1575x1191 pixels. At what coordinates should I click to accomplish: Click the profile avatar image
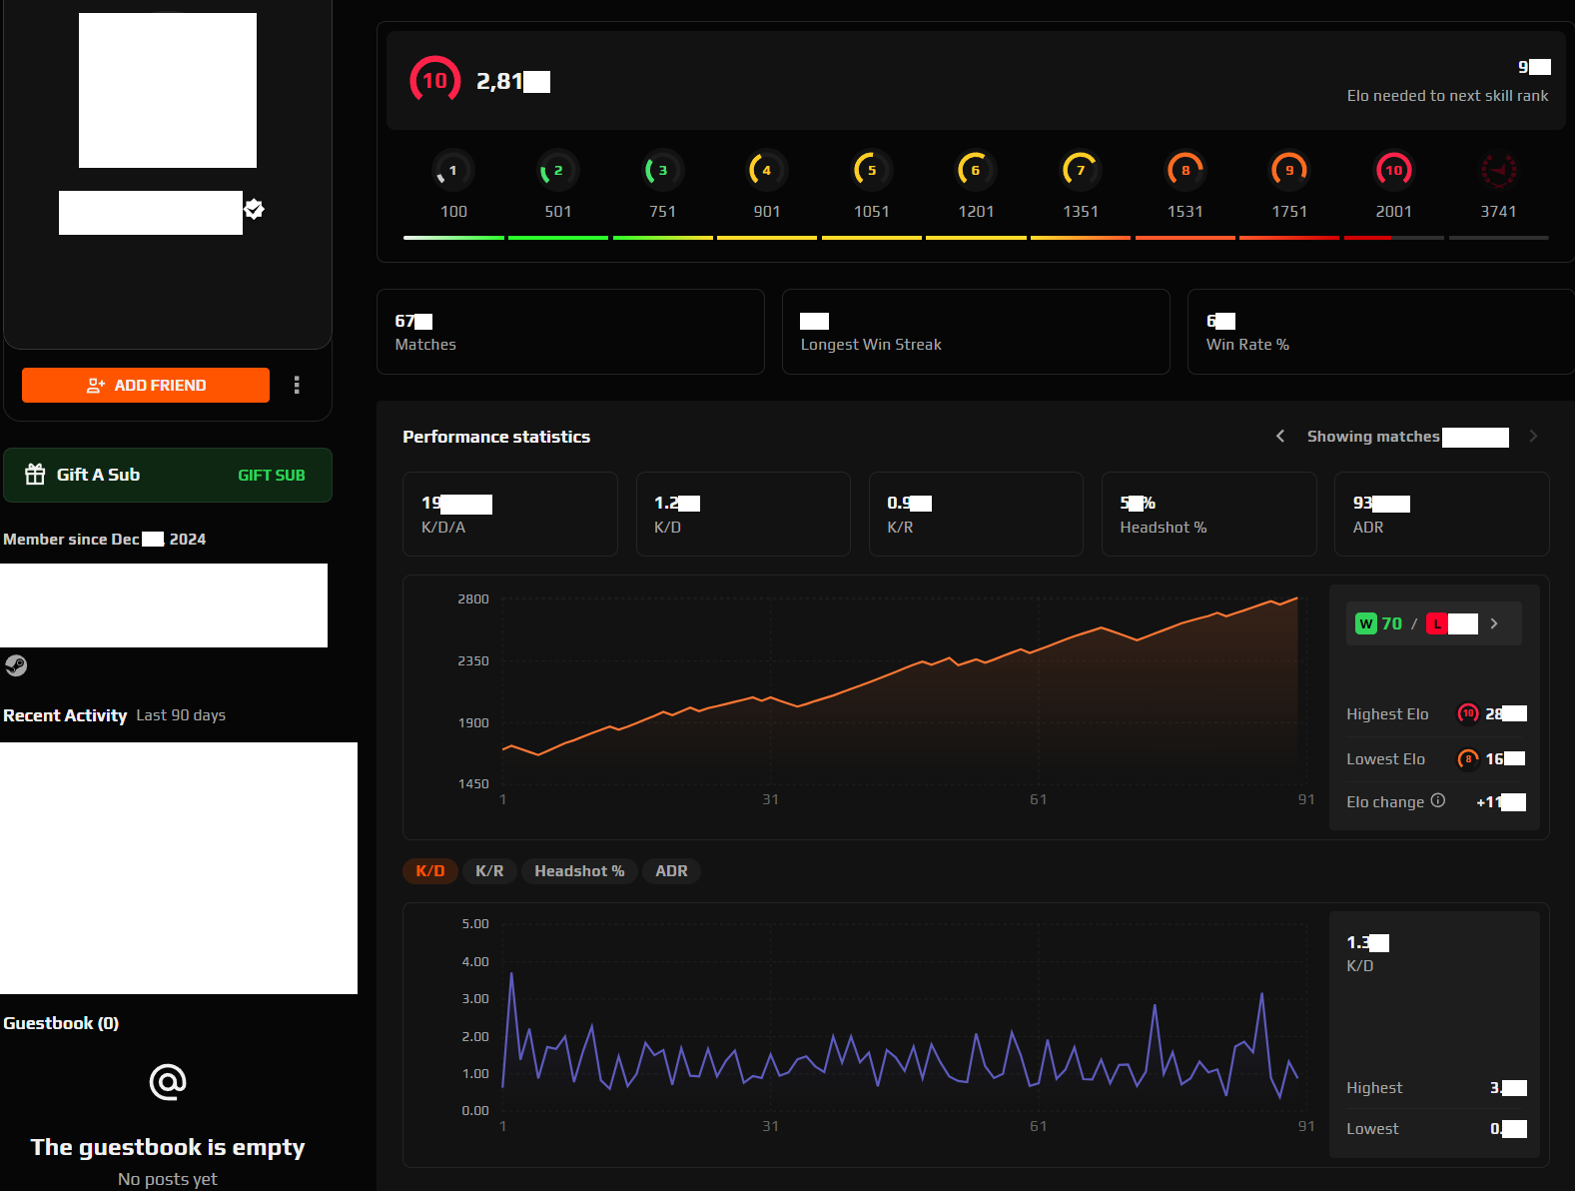[x=168, y=90]
